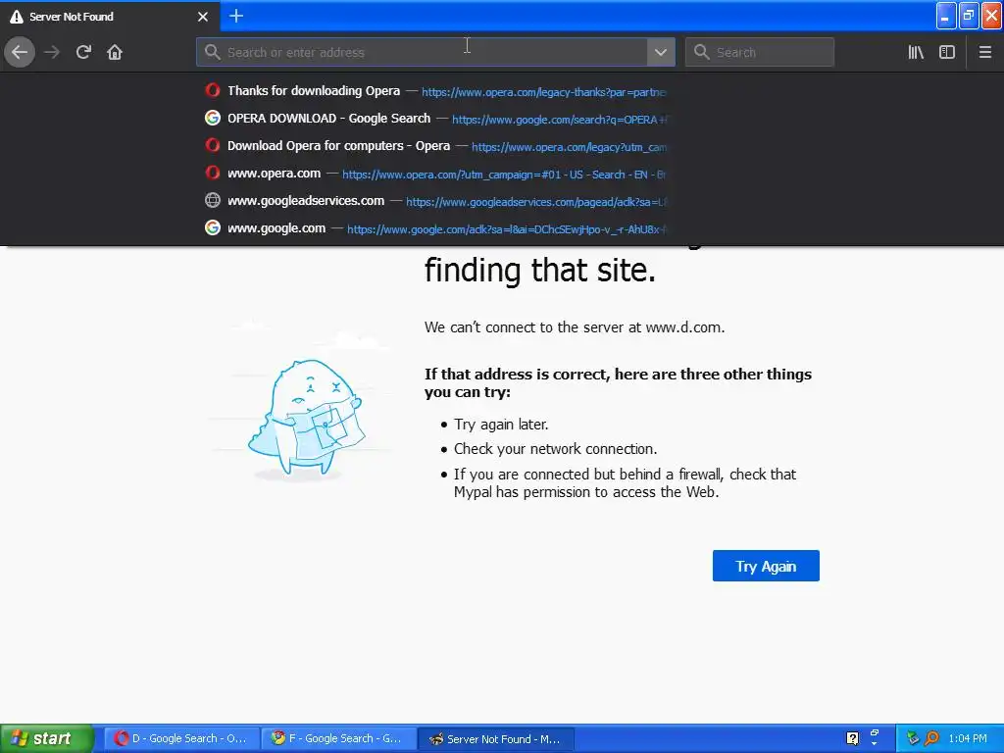
Task: Click Server Not Found Mypal taskbar item
Action: click(496, 738)
